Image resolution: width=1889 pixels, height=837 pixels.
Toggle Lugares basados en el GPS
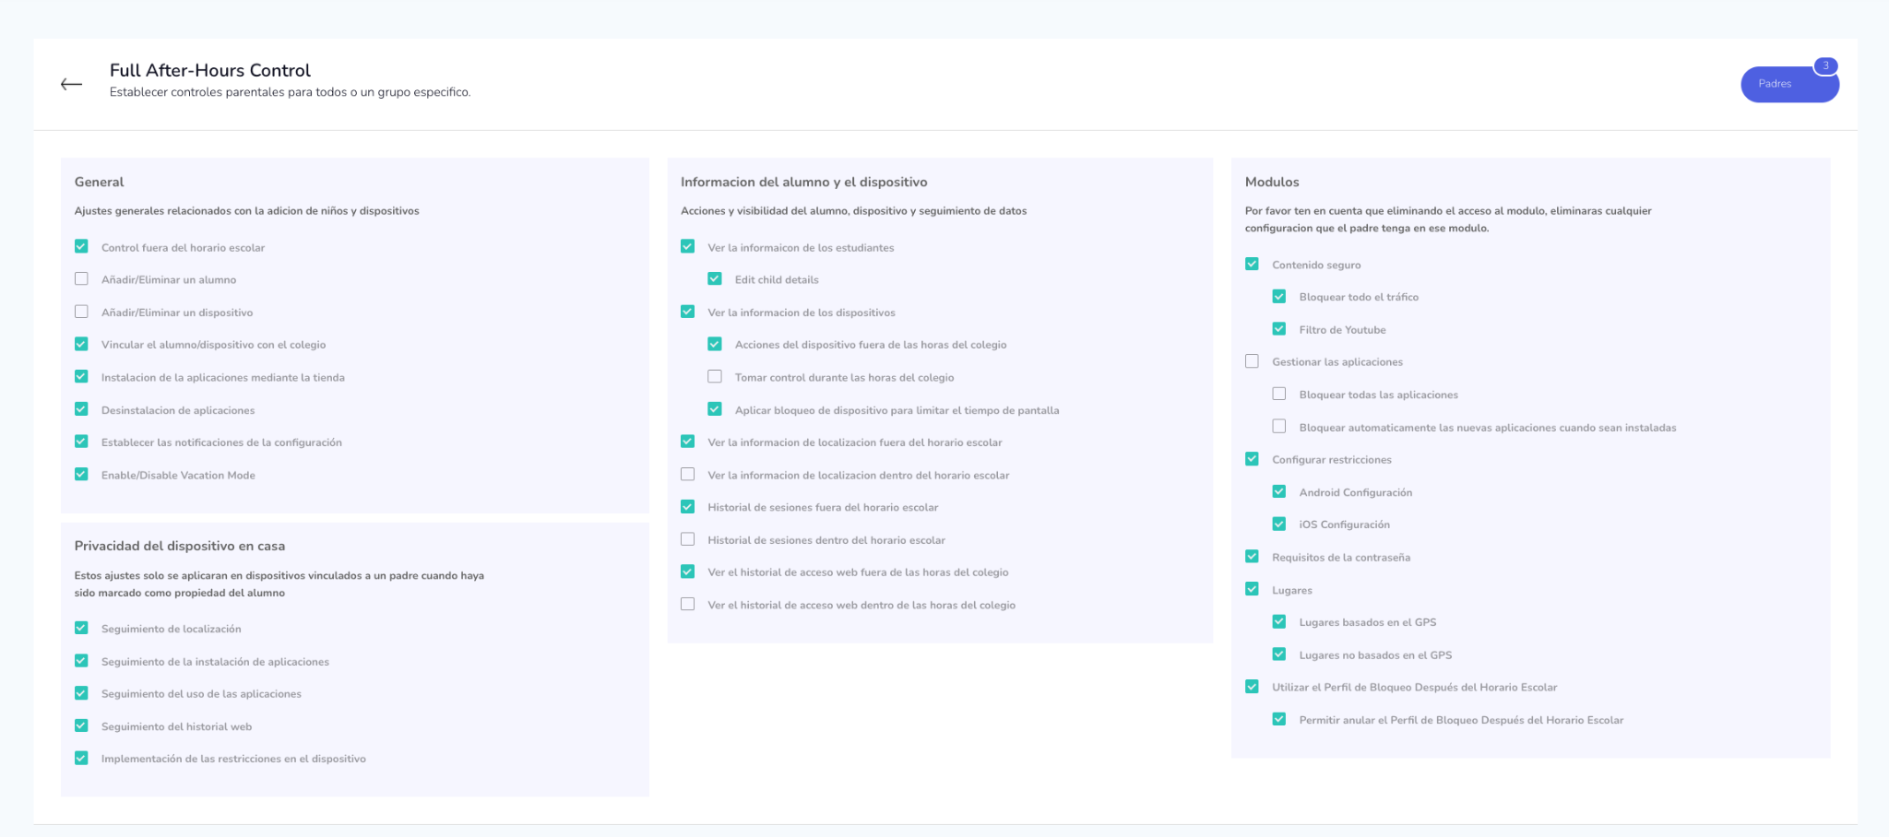coord(1279,622)
